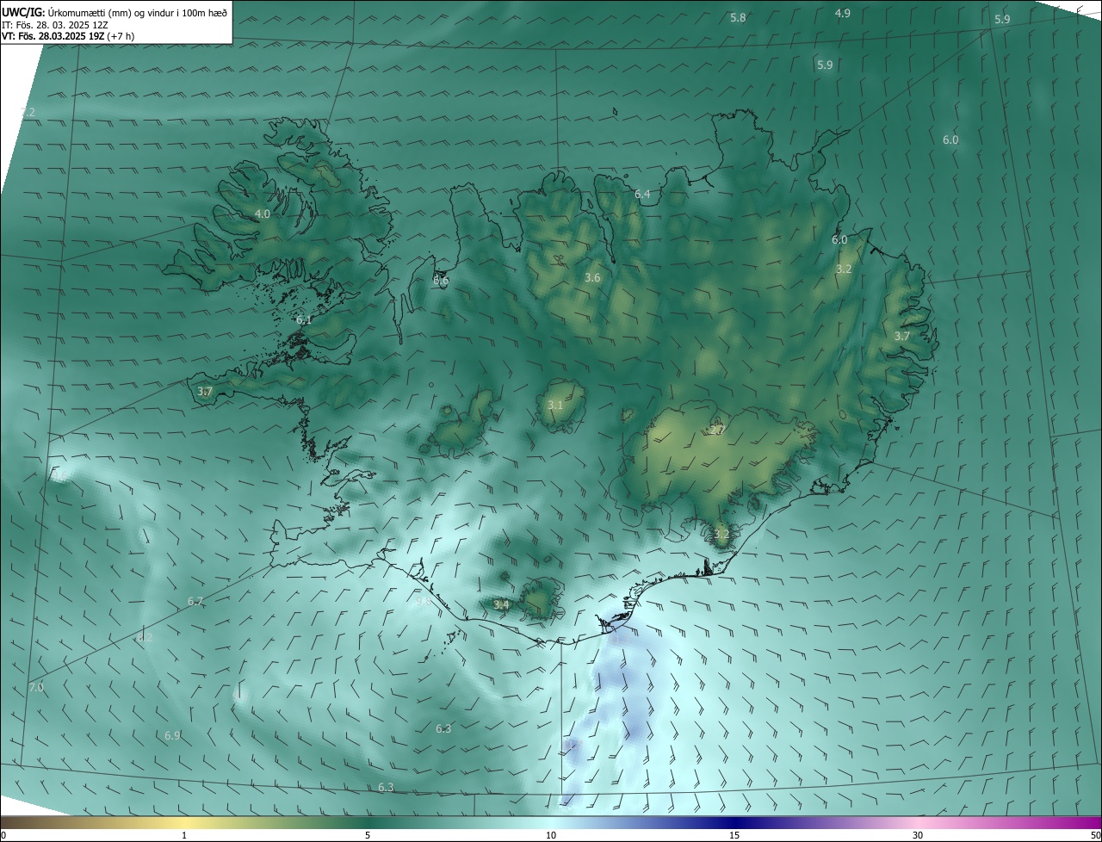Click the 10 tick on the color scale
Image resolution: width=1102 pixels, height=842 pixels.
[551, 835]
